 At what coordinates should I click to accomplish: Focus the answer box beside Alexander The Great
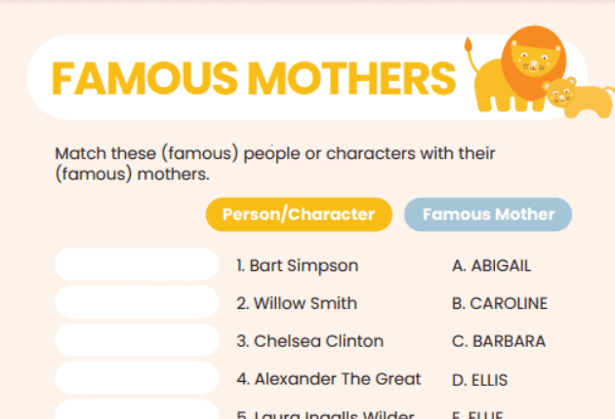pyautogui.click(x=137, y=379)
